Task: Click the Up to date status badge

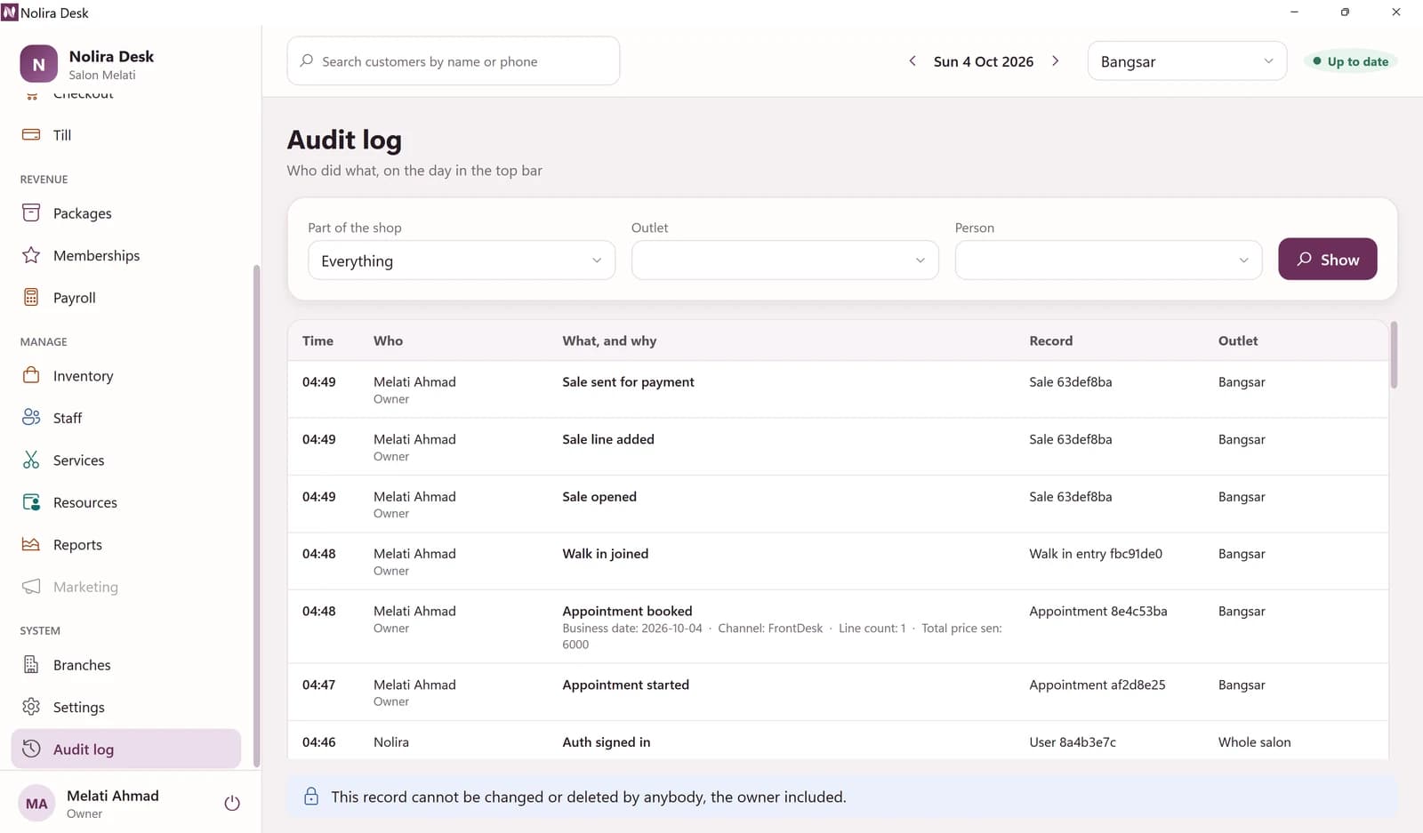Action: (1350, 61)
